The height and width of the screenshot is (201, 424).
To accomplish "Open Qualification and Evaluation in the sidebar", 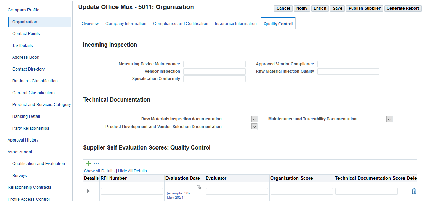I will pyautogui.click(x=39, y=164).
